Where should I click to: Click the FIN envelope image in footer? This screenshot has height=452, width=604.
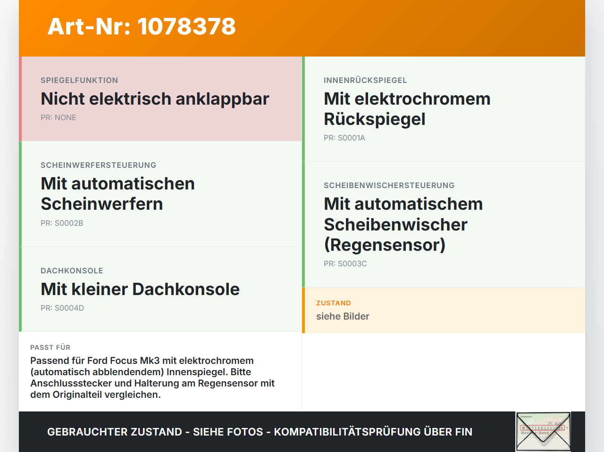click(x=543, y=432)
